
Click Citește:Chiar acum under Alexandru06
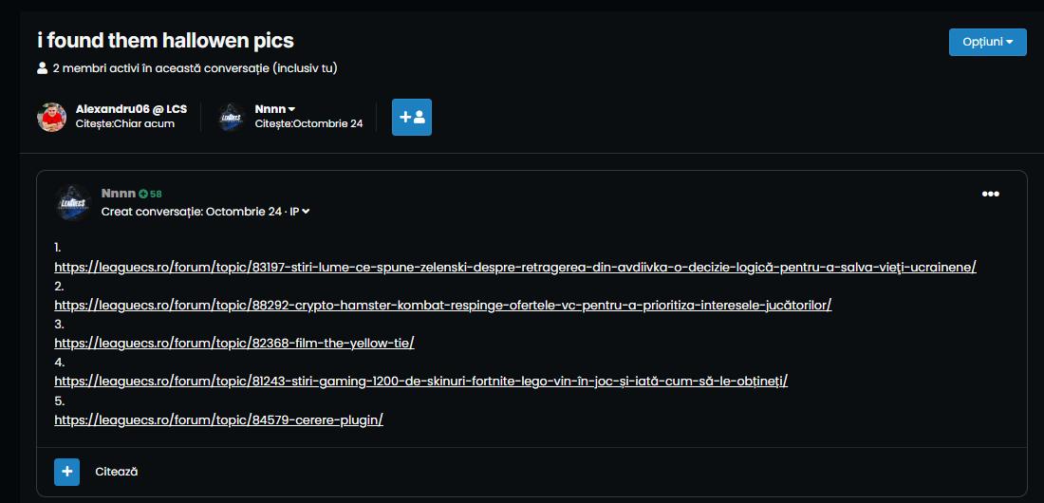(125, 124)
